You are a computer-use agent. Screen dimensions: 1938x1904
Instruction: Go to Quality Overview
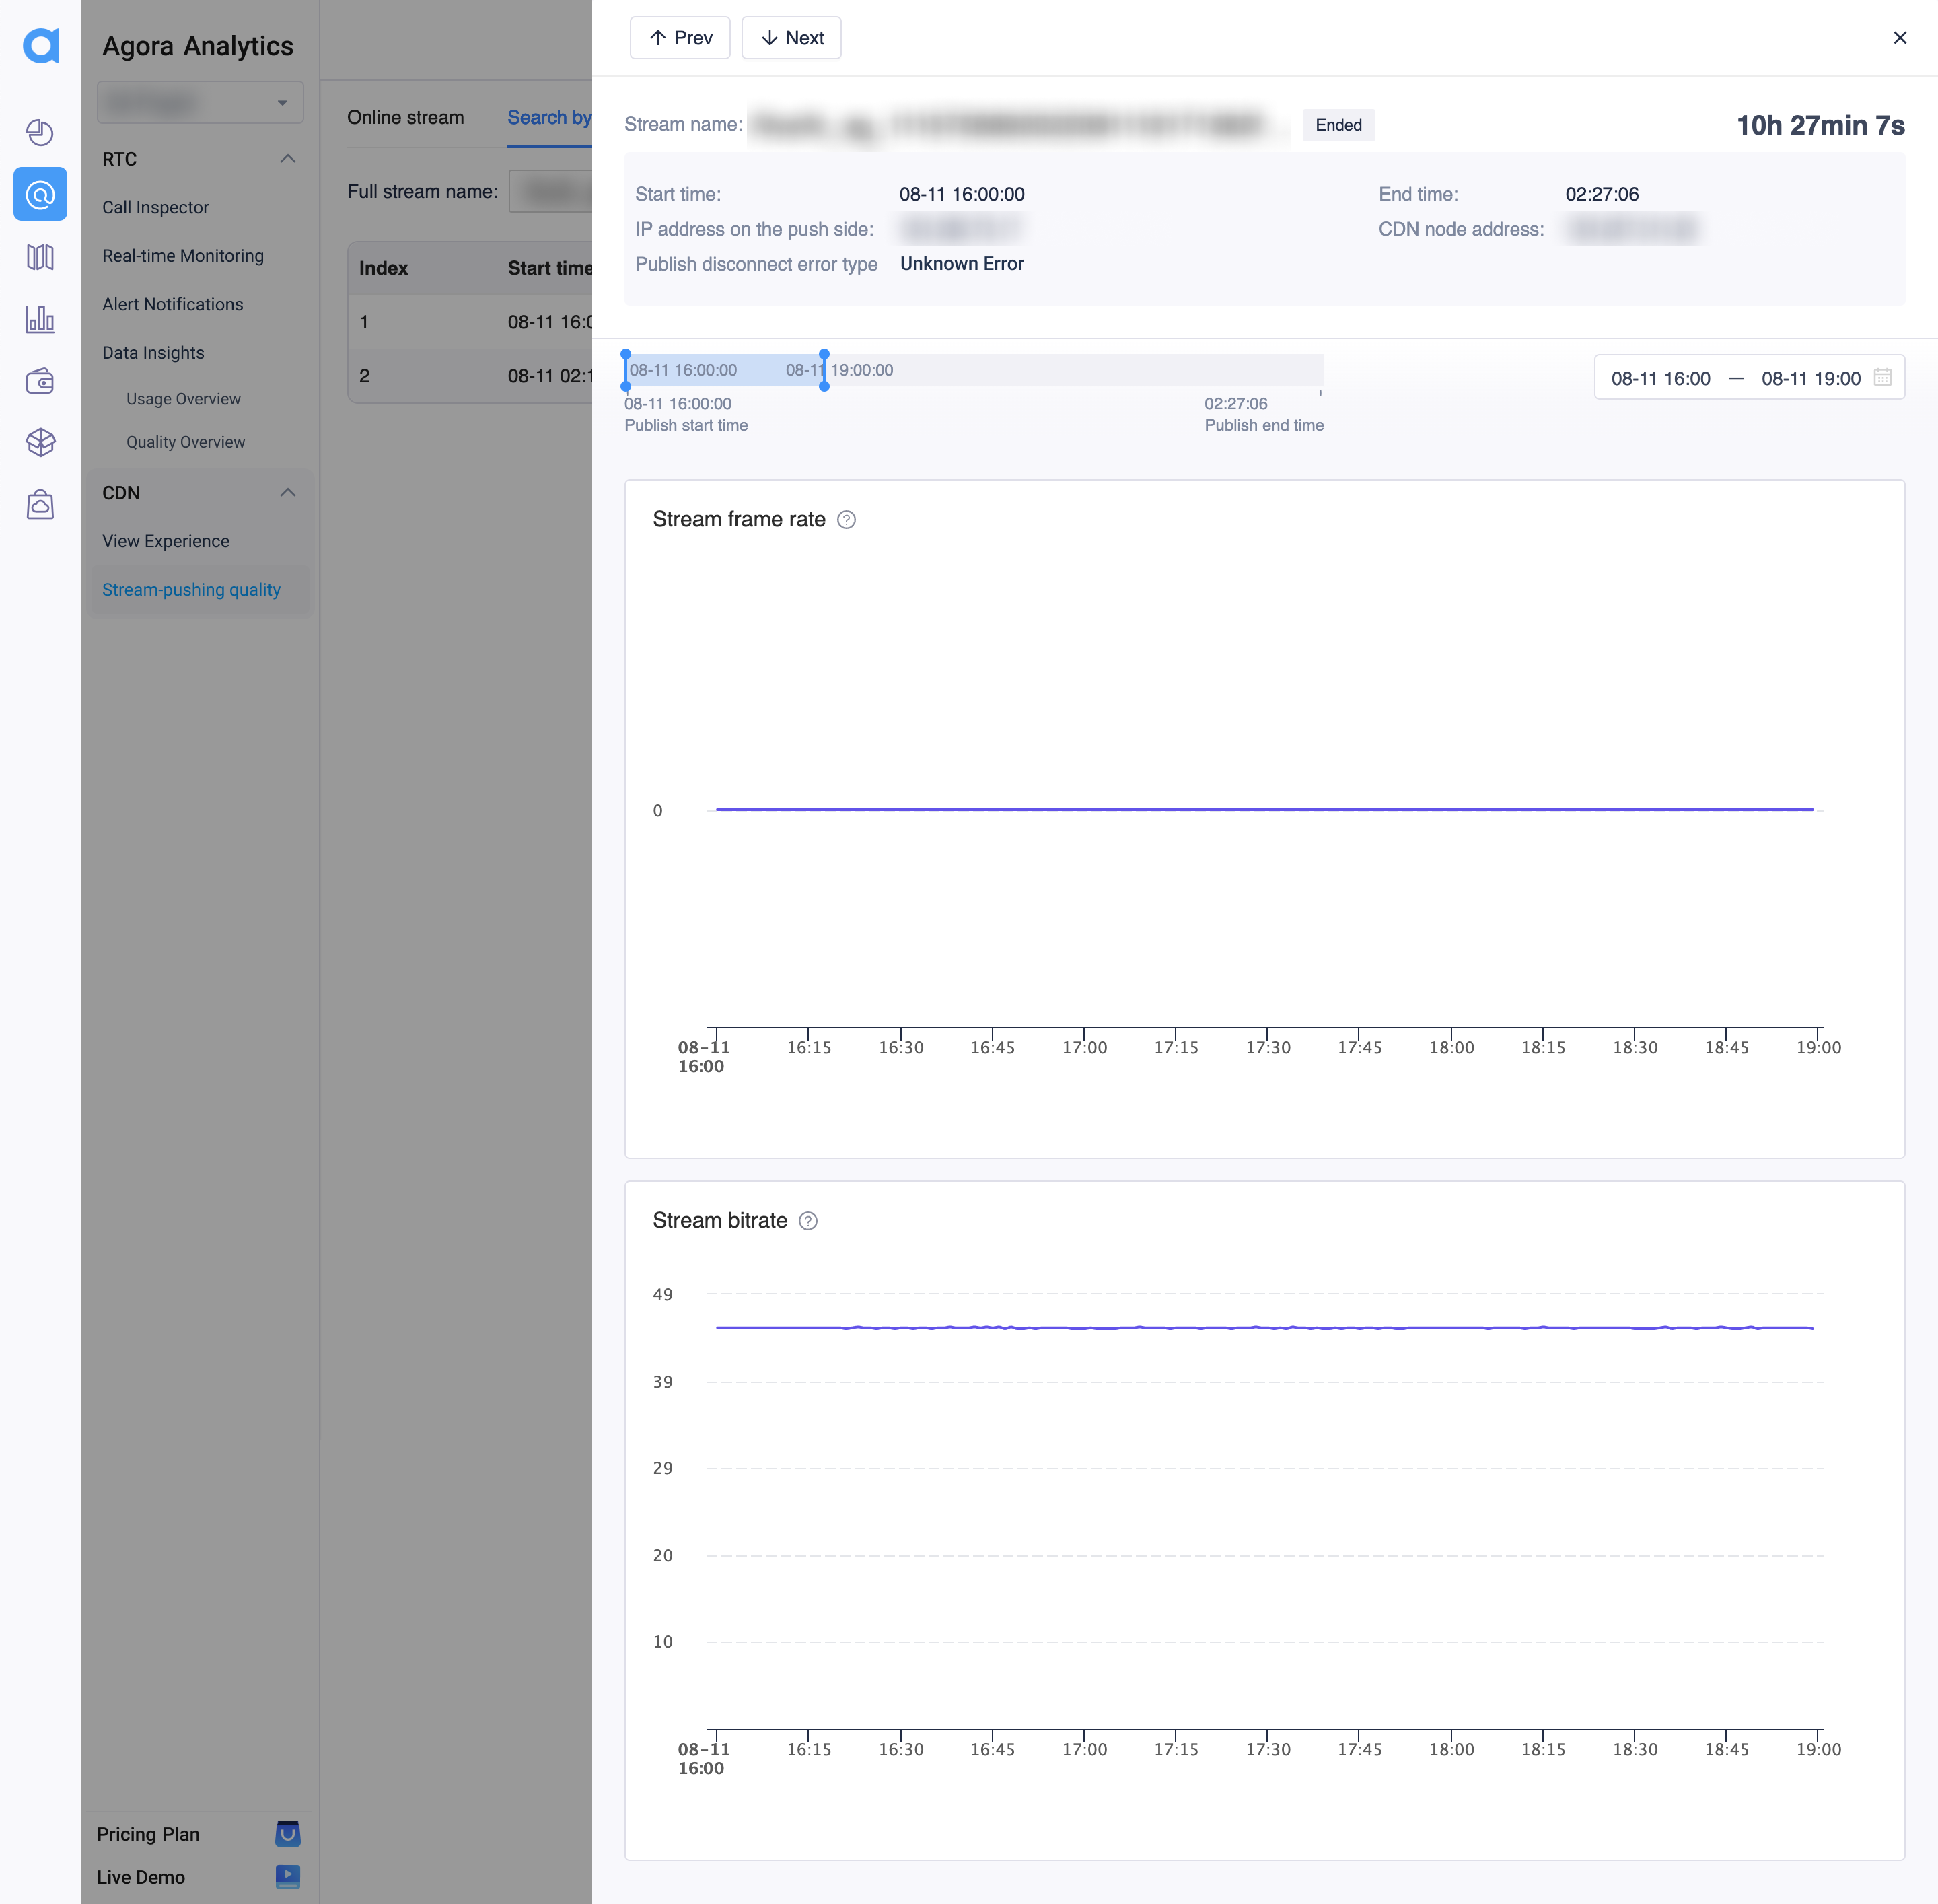click(185, 442)
